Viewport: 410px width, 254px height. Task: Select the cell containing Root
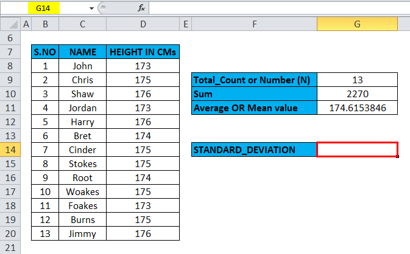[x=83, y=177]
